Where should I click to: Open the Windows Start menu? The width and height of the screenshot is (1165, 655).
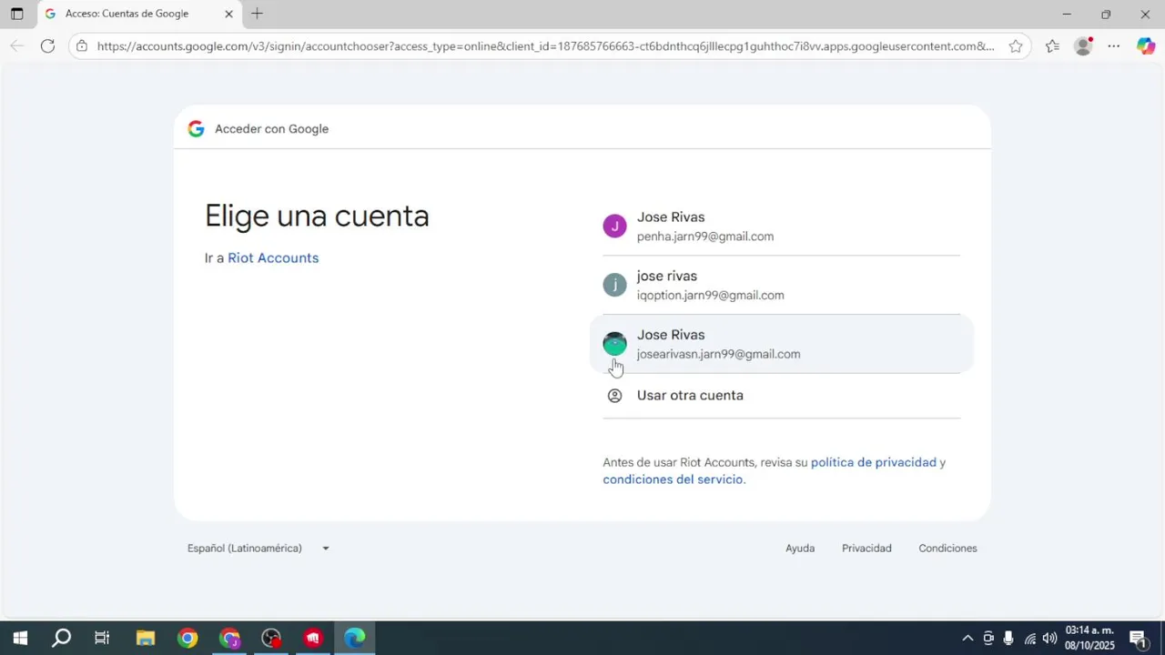tap(20, 639)
